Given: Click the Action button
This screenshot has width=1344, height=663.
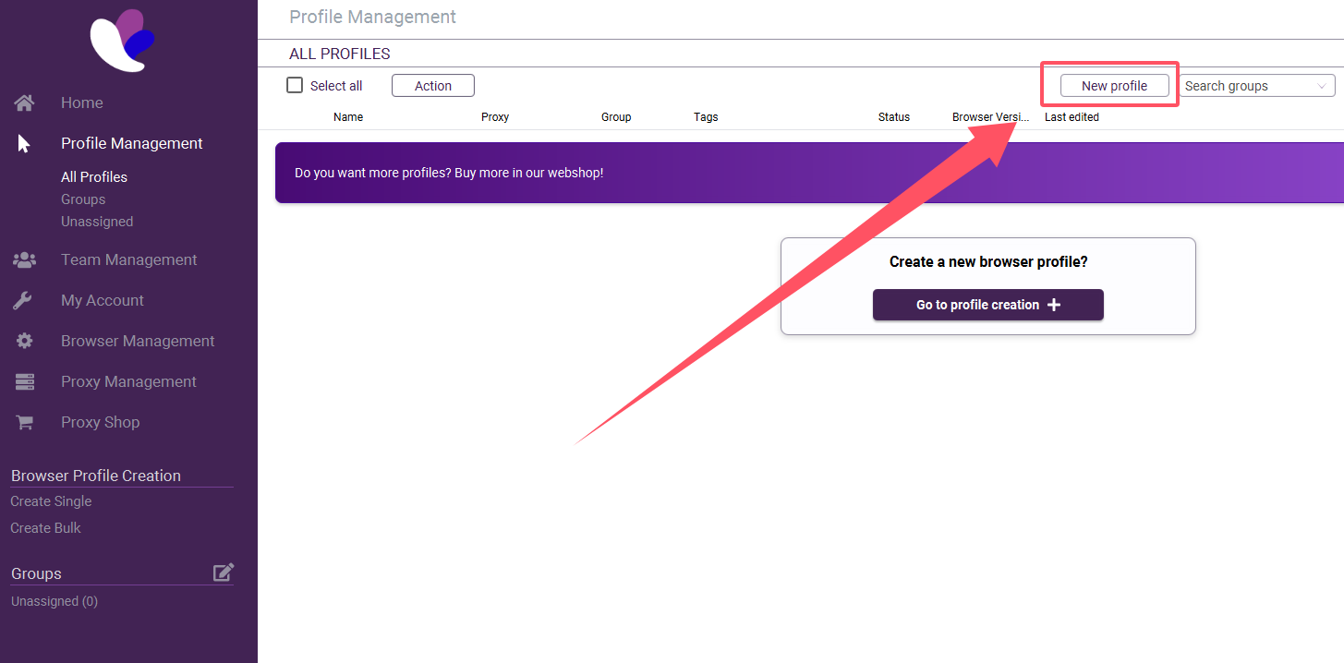Looking at the screenshot, I should click(433, 86).
